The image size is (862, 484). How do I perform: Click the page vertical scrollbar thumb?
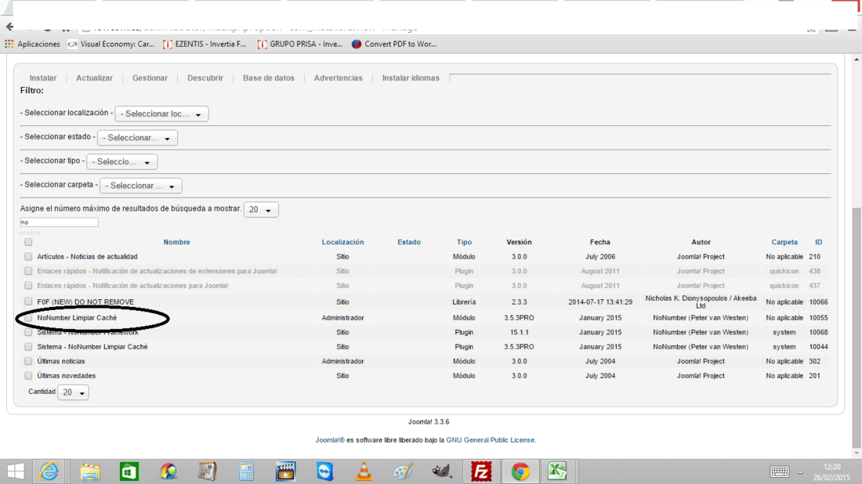click(x=856, y=327)
